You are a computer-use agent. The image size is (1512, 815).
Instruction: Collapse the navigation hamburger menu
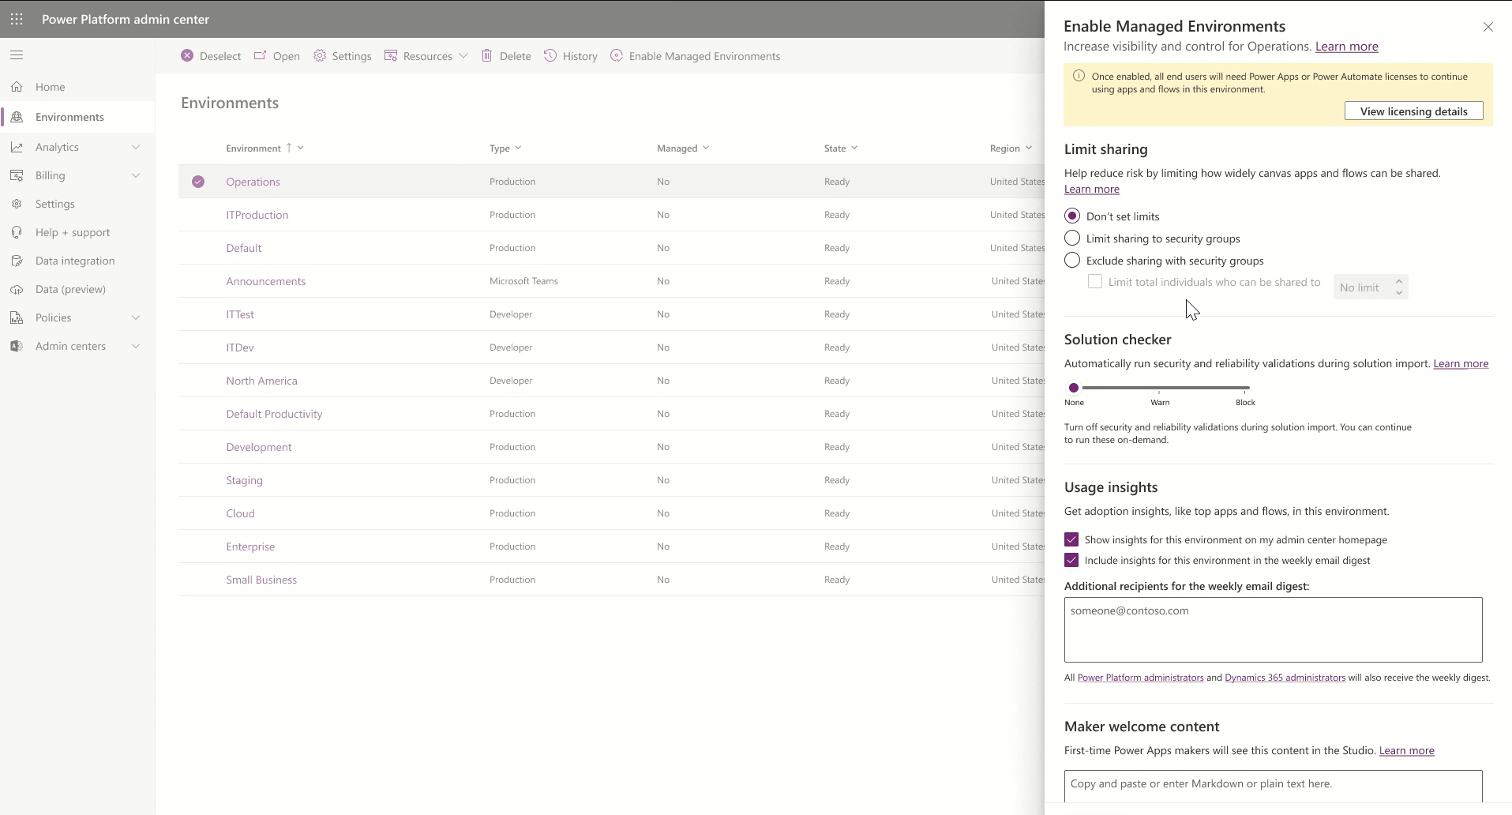pyautogui.click(x=17, y=55)
